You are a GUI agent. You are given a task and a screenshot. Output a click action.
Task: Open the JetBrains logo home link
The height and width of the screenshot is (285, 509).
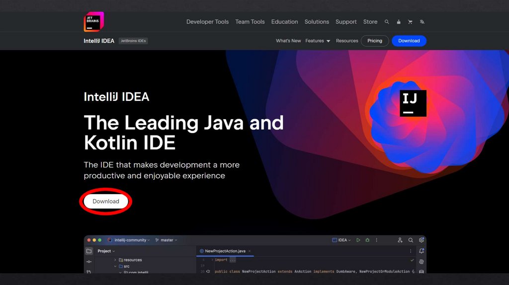94,22
